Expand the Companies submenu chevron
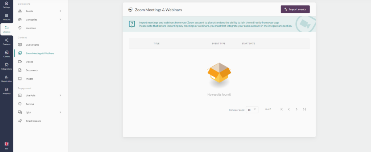371x152 pixels. tap(60, 19)
